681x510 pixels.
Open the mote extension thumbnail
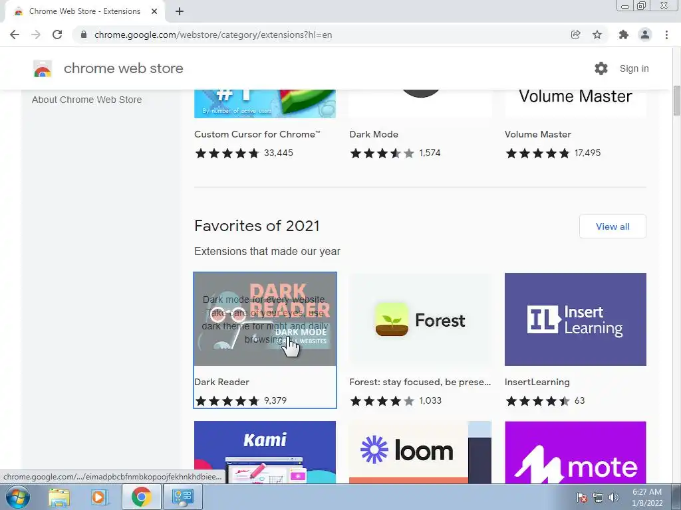click(575, 452)
